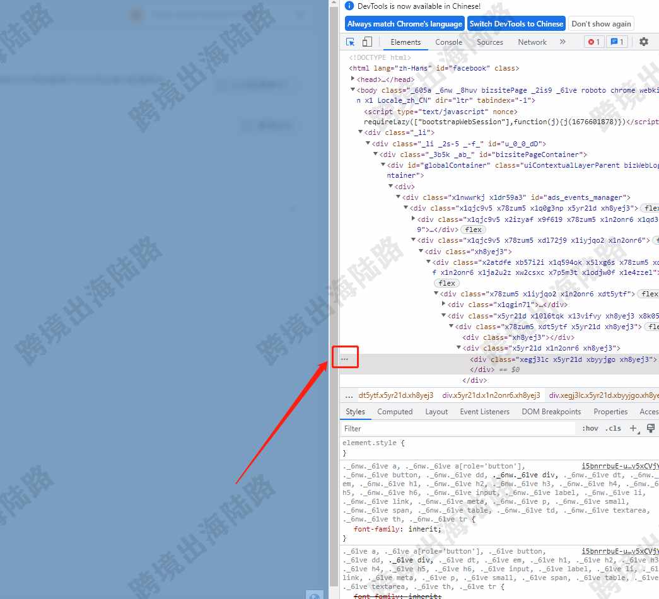Switch to the Console tab

448,42
